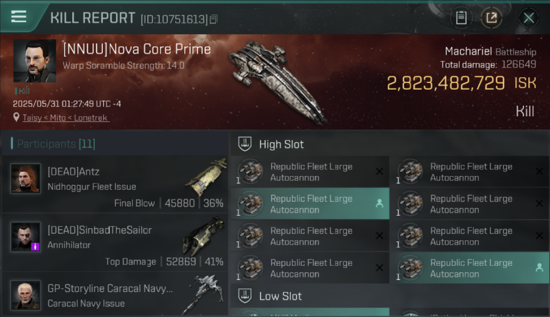550x317 pixels.
Task: Open the hamburger menu in the top bar
Action: (x=19, y=17)
